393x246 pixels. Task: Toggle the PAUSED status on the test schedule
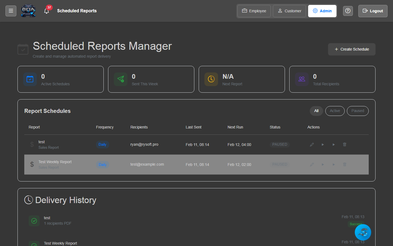[279, 144]
